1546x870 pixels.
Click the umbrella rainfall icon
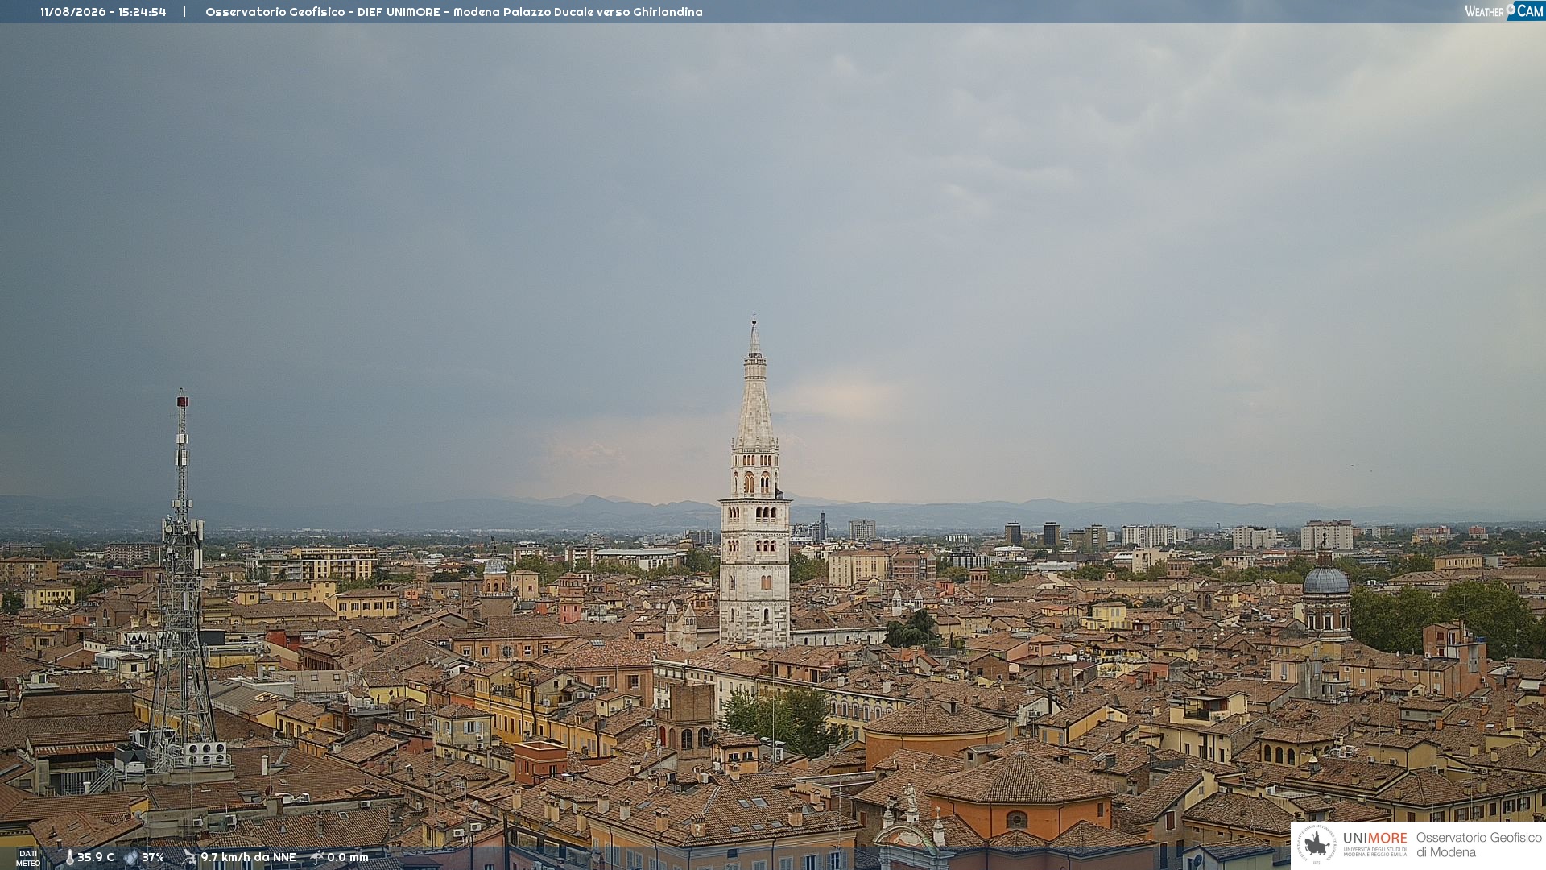coord(317,858)
